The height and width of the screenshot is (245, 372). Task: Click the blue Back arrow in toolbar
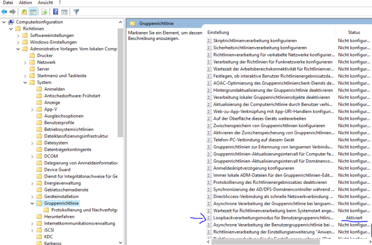[4, 12]
